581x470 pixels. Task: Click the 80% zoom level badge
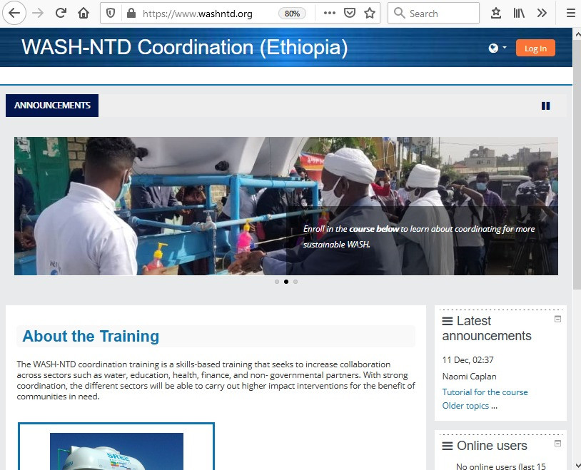(x=292, y=14)
